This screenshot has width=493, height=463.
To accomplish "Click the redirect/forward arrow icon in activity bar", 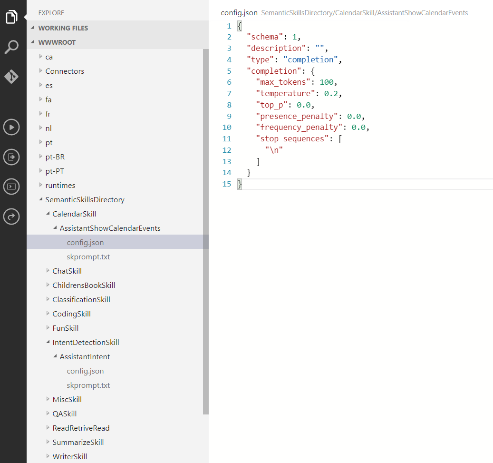I will tap(12, 217).
